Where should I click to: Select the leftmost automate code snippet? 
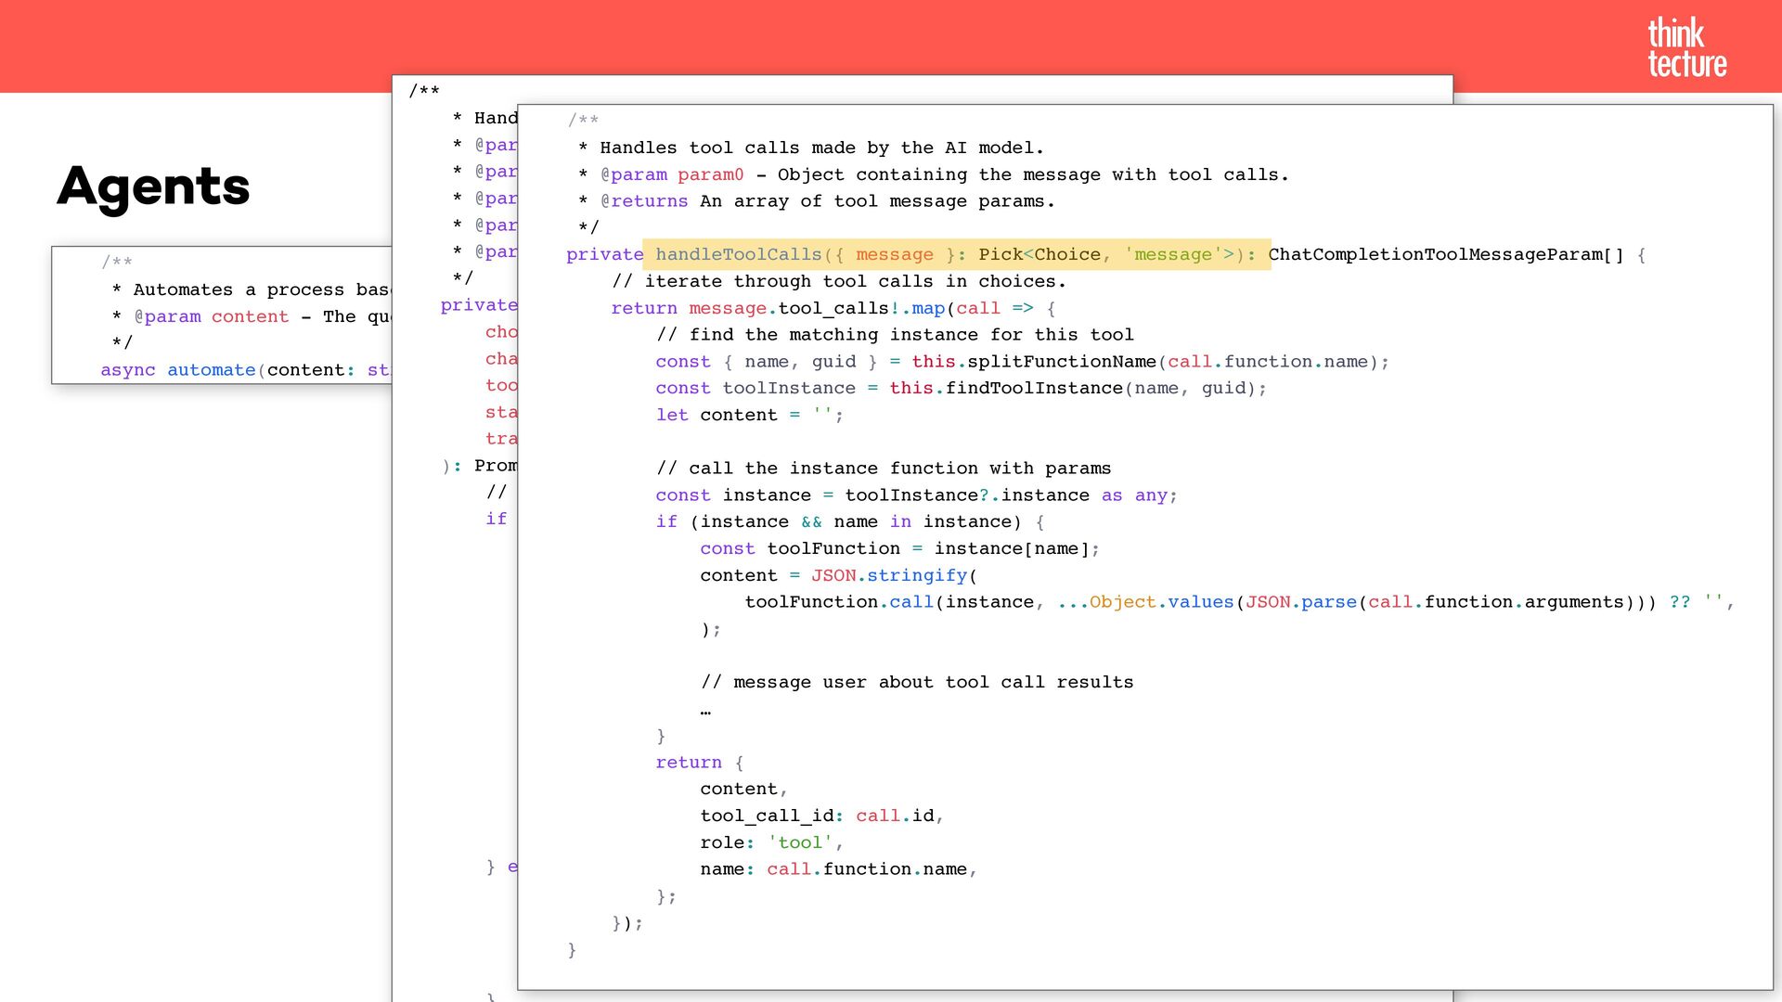pos(223,315)
